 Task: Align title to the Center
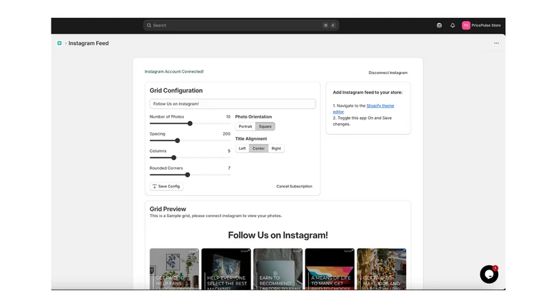(x=259, y=149)
